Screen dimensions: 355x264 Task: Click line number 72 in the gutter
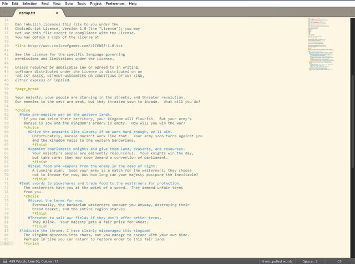pyautogui.click(x=6, y=183)
